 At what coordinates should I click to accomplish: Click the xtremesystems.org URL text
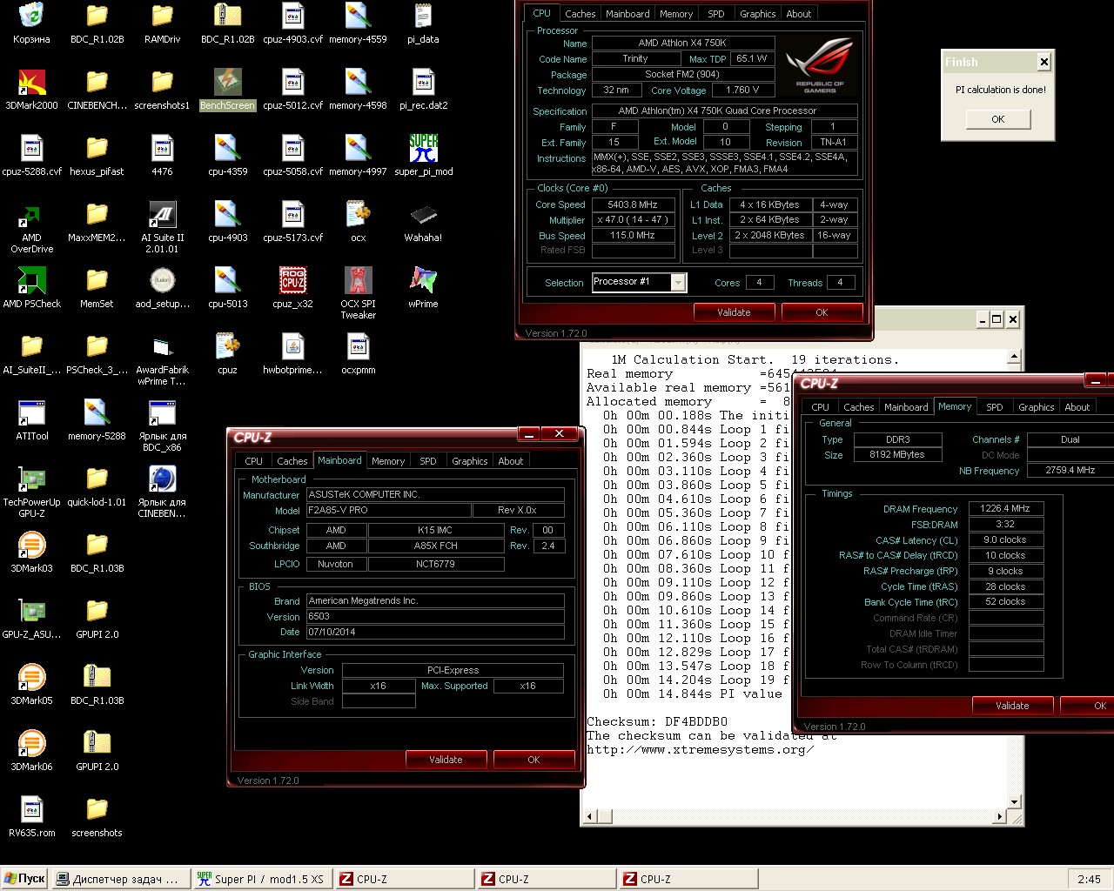pyautogui.click(x=701, y=749)
